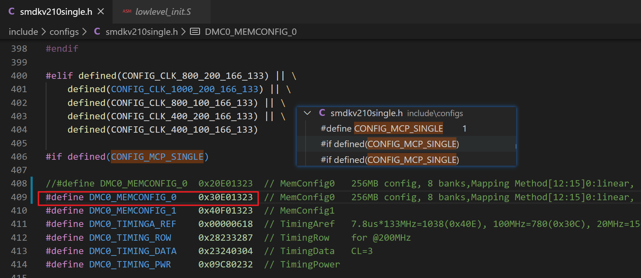Click the value 0x30E01323
641x278 pixels.
[x=225, y=197]
